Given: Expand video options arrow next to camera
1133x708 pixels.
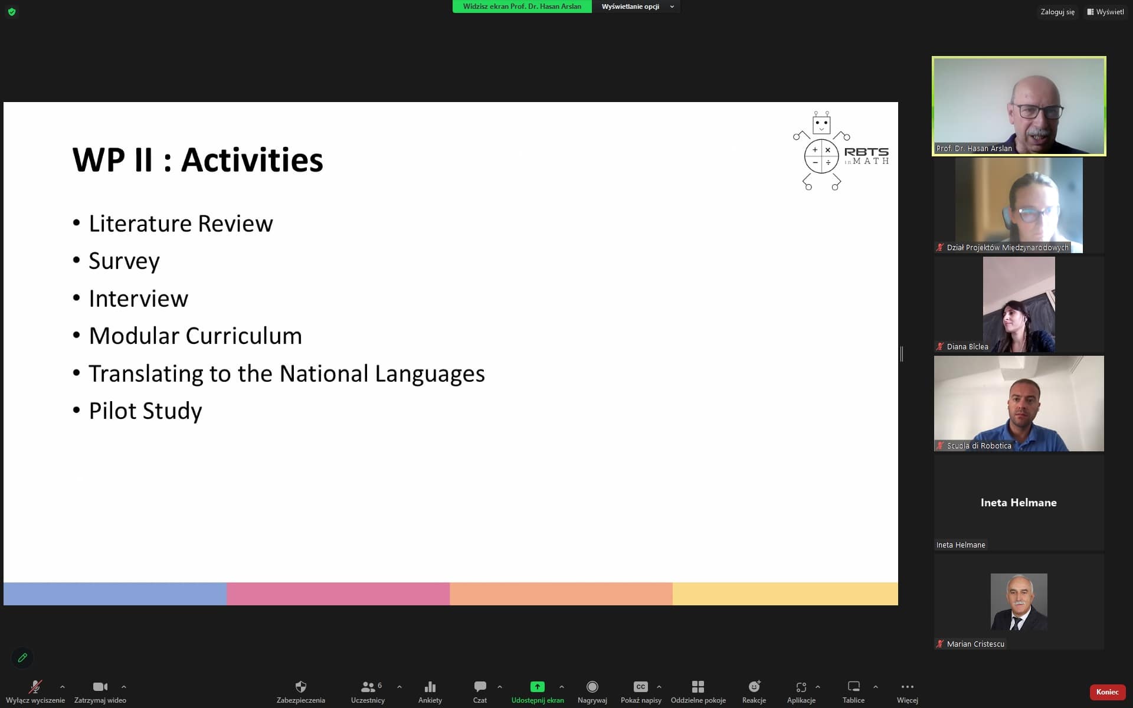Looking at the screenshot, I should click(x=124, y=687).
